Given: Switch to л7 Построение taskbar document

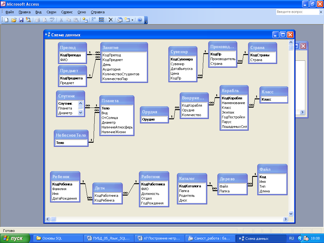Looking at the screenshot, I should (x=159, y=238).
